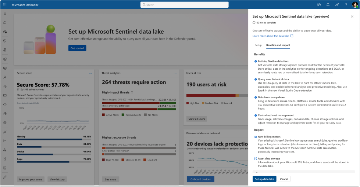This screenshot has height=187, width=360.
Task: Open the settings gear in sidebar
Action: pyautogui.click(x=5, y=122)
